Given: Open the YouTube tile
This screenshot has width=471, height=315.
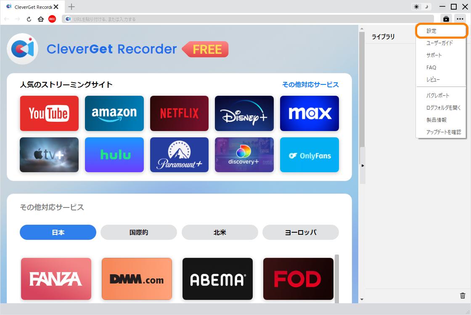Looking at the screenshot, I should coord(49,113).
